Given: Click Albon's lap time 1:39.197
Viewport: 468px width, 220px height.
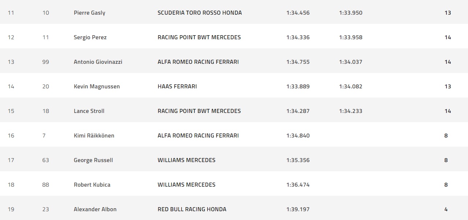Looking at the screenshot, I should [x=298, y=209].
